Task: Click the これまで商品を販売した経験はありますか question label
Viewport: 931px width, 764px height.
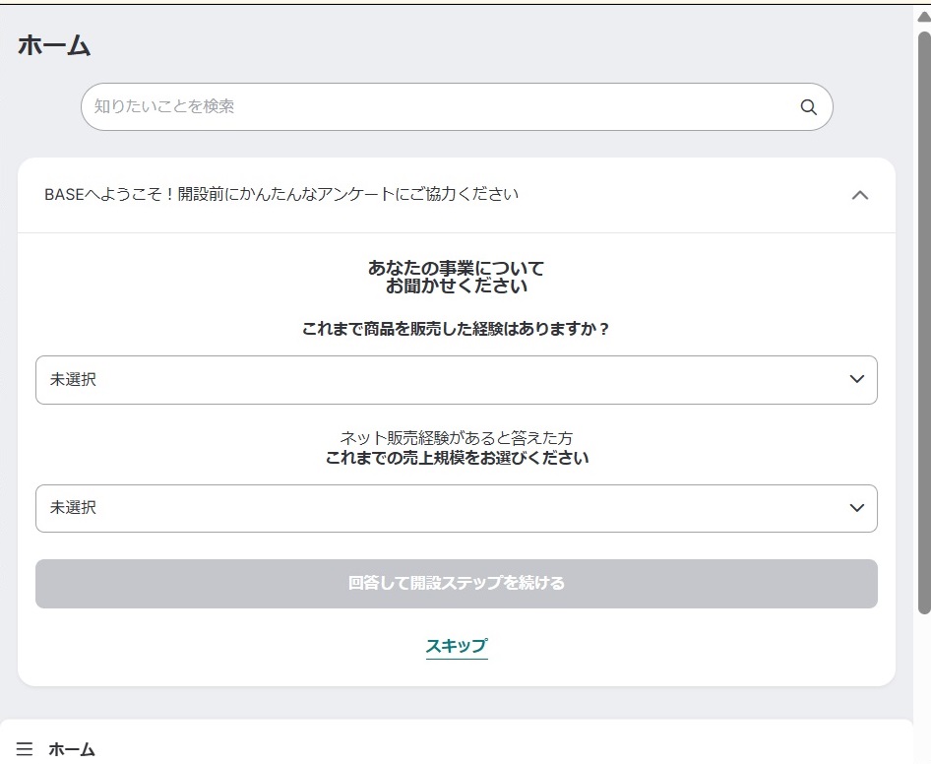Action: (456, 329)
